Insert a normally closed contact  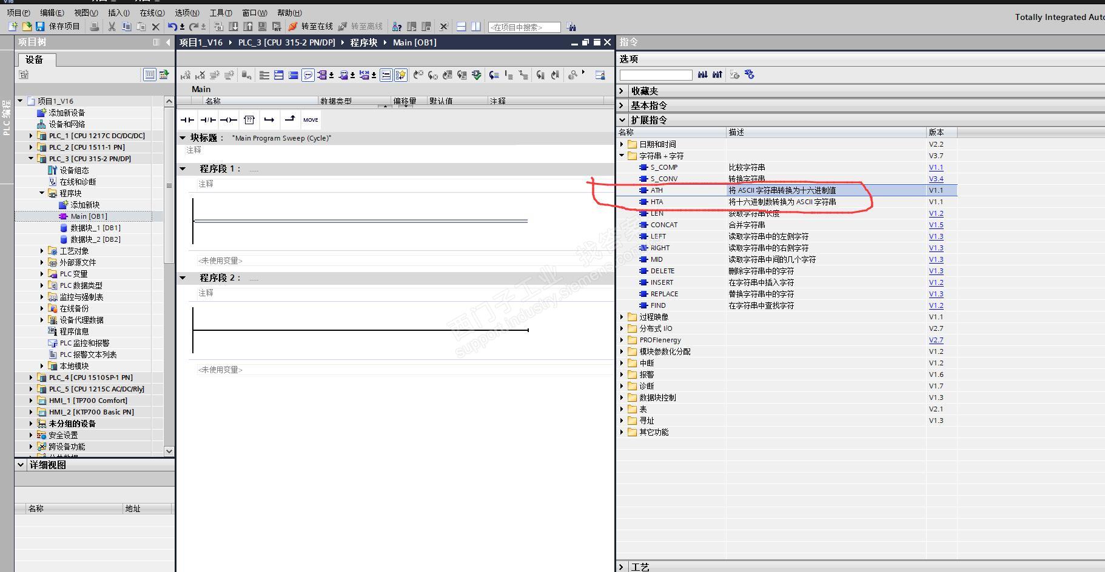tap(207, 120)
